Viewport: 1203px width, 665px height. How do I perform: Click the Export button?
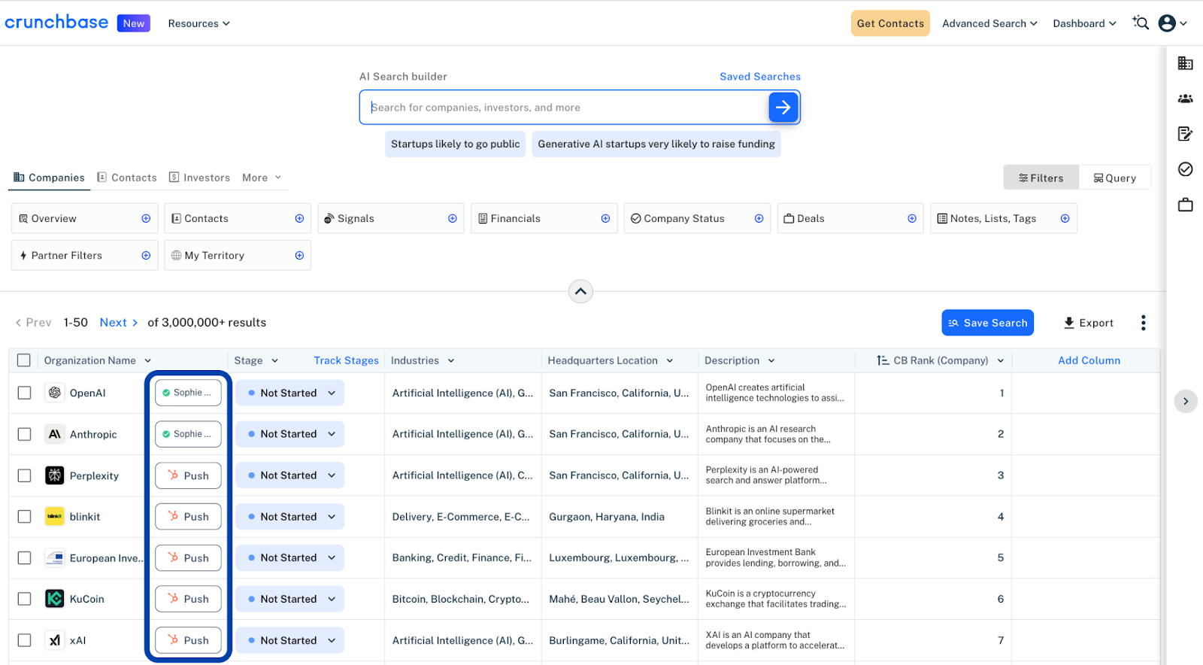tap(1089, 323)
